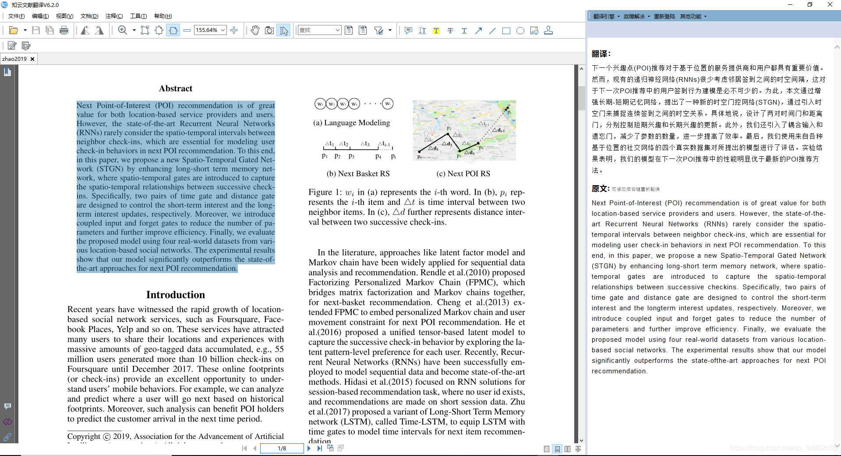
Task: Go to last page arrow
Action: pyautogui.click(x=319, y=448)
